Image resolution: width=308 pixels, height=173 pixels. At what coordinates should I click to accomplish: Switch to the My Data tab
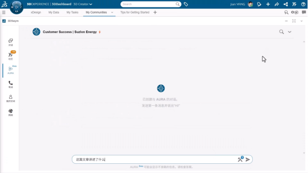point(54,13)
